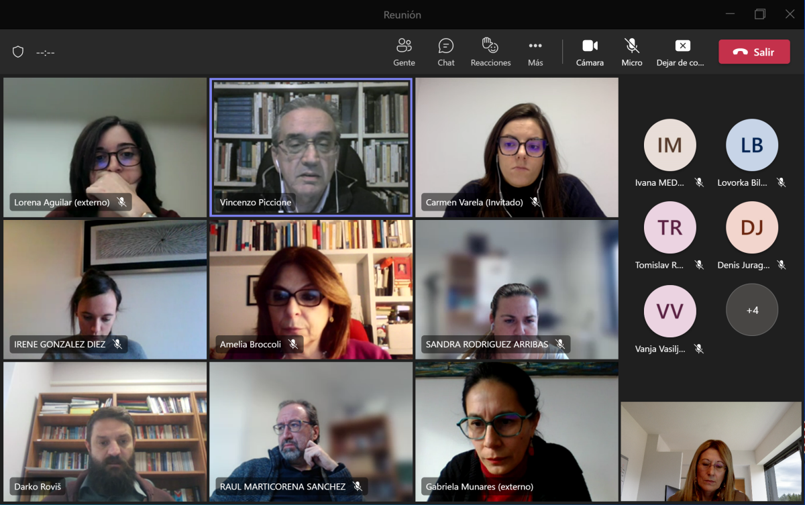Click the shield security icon
This screenshot has width=805, height=505.
(18, 52)
